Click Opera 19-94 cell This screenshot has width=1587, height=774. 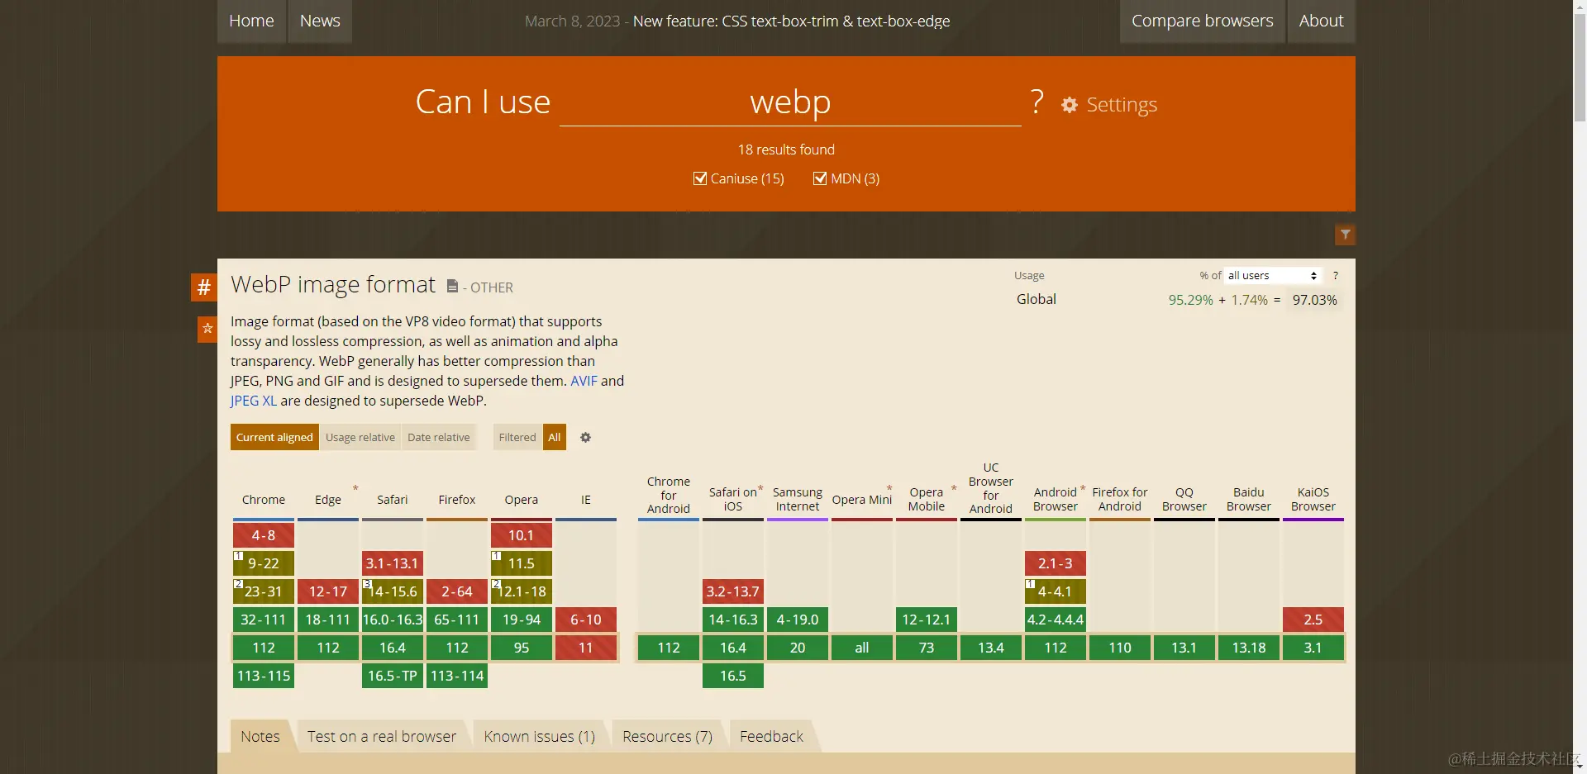coord(522,620)
